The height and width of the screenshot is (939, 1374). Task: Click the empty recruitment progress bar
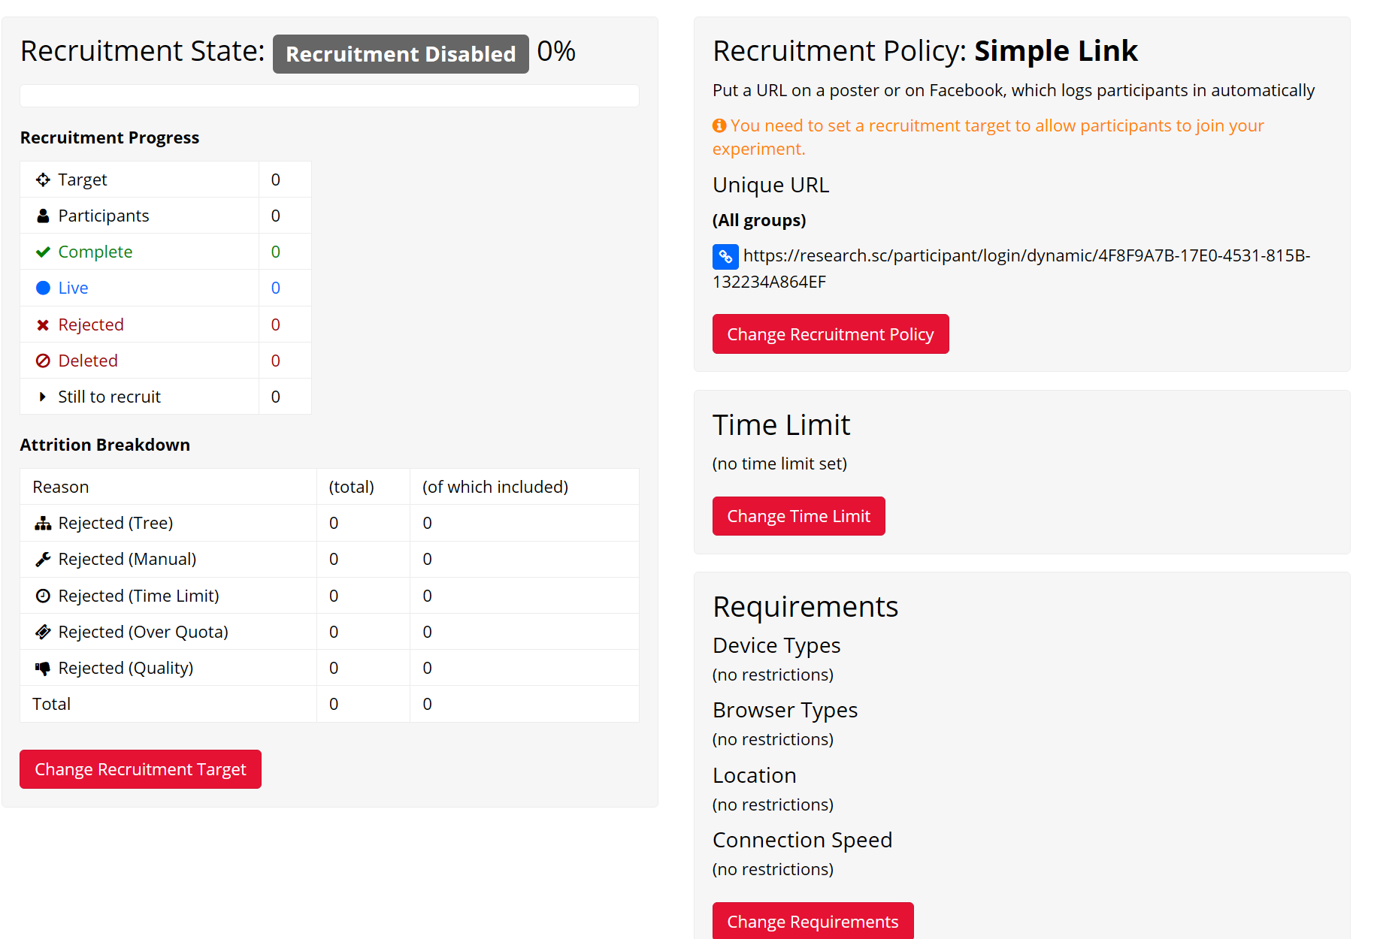(x=329, y=96)
